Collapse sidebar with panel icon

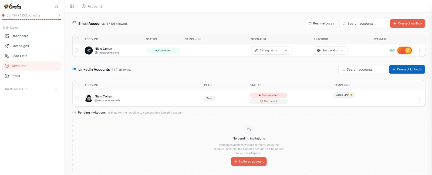coord(72,6)
